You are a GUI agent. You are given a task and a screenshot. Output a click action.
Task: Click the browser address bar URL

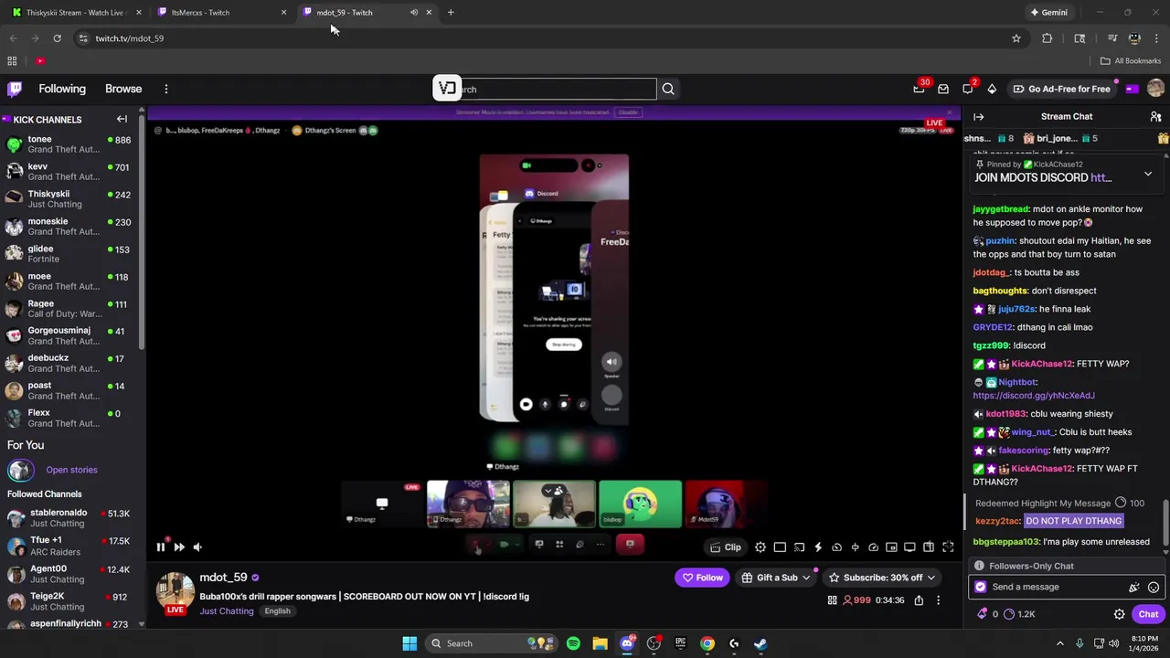pos(130,38)
